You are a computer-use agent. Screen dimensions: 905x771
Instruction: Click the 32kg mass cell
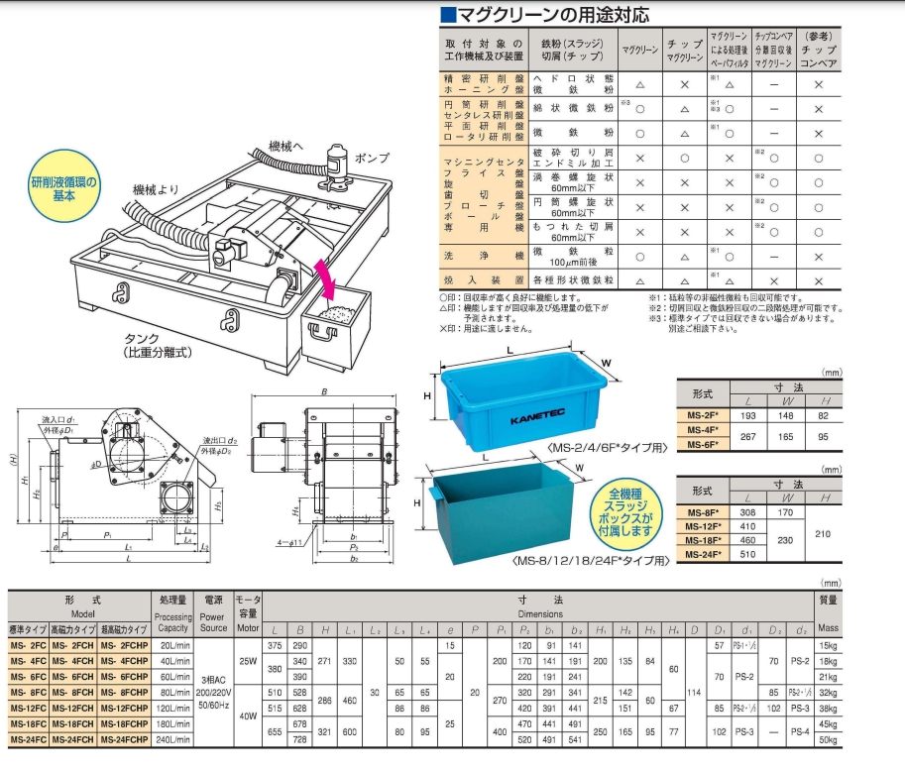tap(829, 693)
